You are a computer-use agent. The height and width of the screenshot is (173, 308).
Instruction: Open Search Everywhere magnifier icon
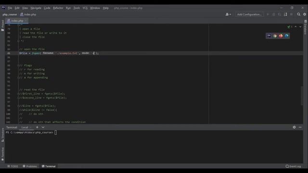pos(298,14)
